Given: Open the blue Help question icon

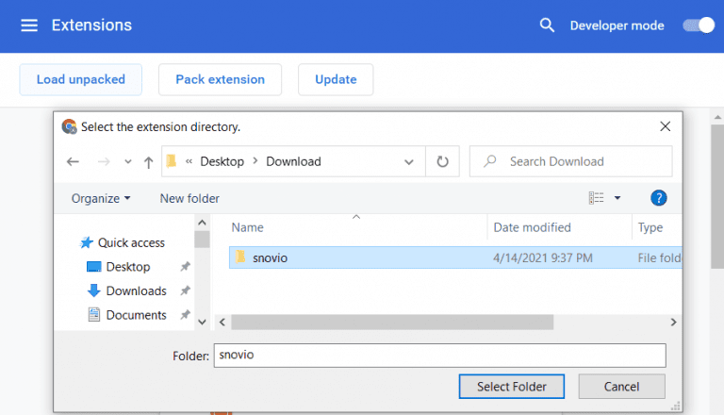Looking at the screenshot, I should (659, 198).
